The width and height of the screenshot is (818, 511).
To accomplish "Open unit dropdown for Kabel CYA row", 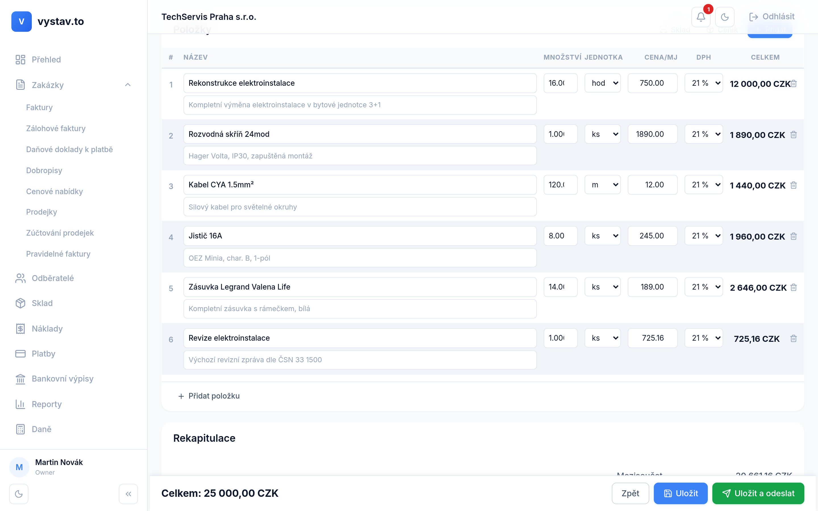I will pyautogui.click(x=602, y=185).
